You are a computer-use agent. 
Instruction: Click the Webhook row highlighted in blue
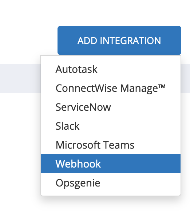click(x=111, y=164)
